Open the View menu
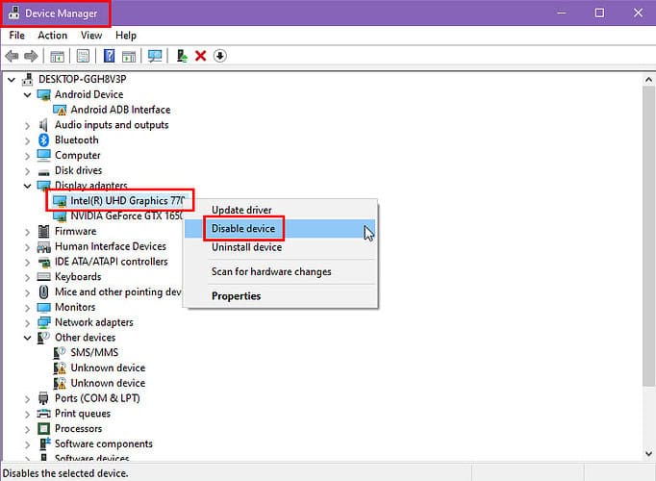The height and width of the screenshot is (481, 656). 91,36
